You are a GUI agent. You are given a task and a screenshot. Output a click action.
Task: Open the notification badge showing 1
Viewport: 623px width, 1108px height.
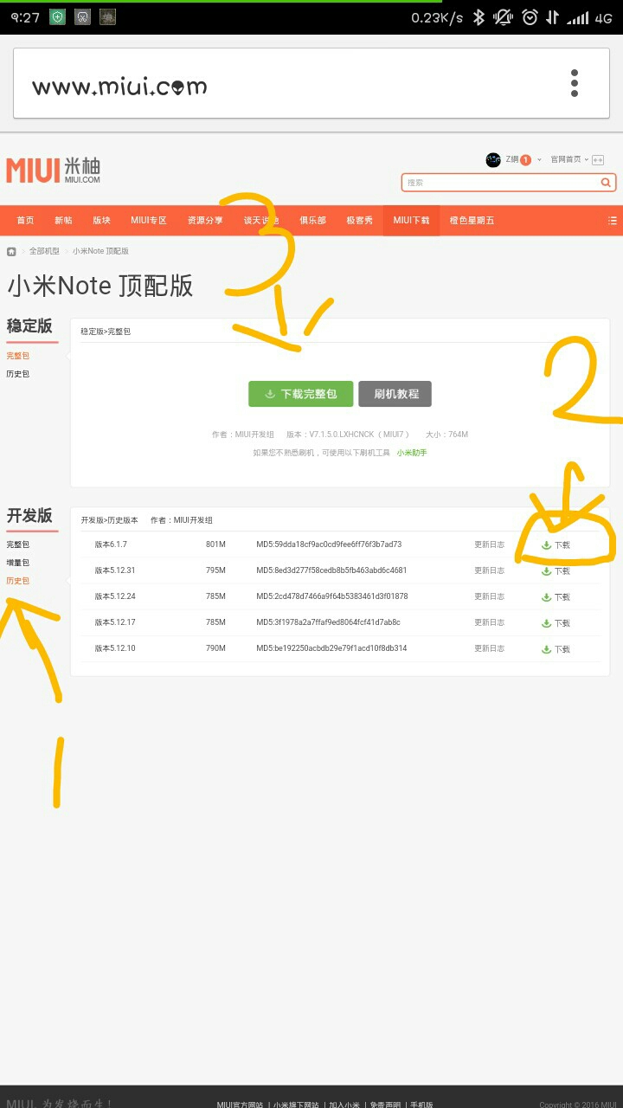pos(525,160)
